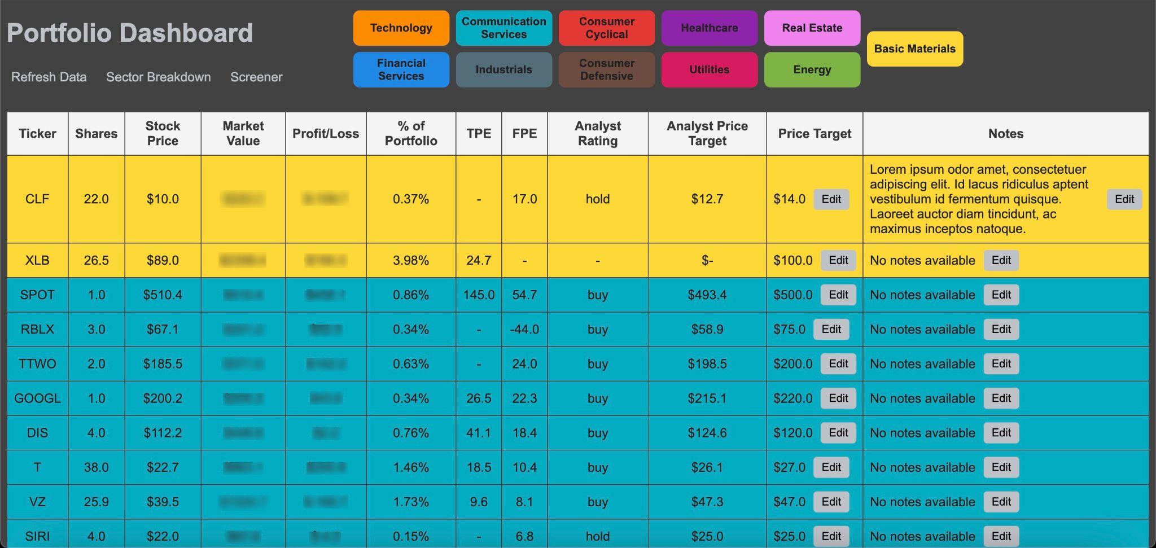Select the Healthcare sector button
The width and height of the screenshot is (1156, 548).
coord(710,28)
